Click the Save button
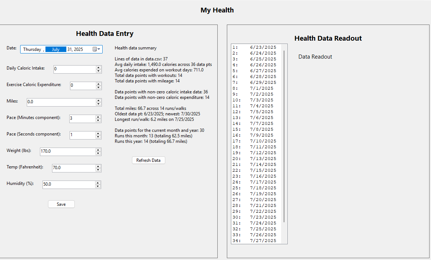 (61, 204)
